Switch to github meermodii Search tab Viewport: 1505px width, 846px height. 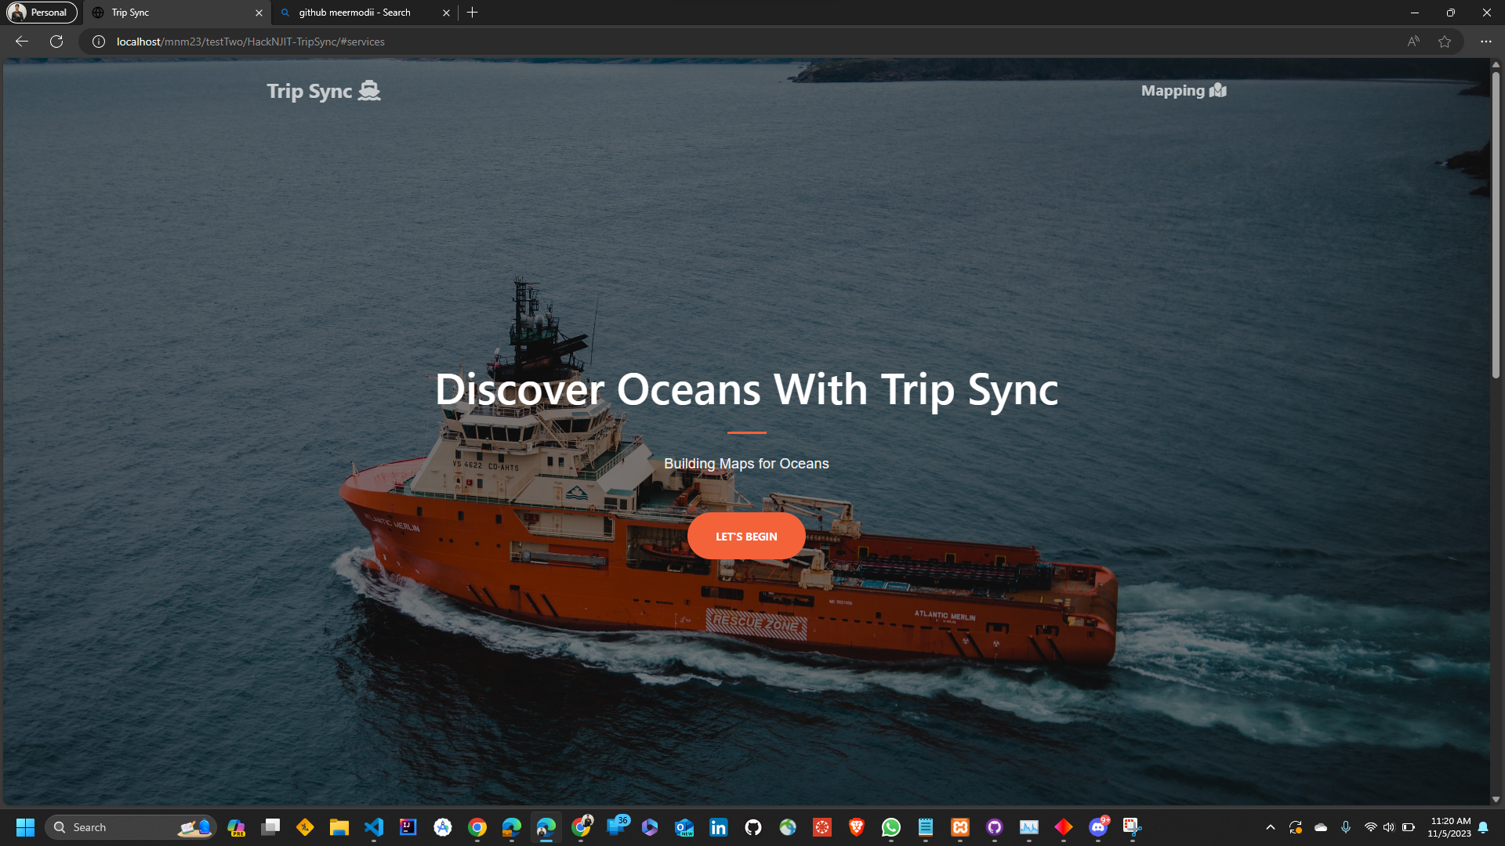coord(354,13)
